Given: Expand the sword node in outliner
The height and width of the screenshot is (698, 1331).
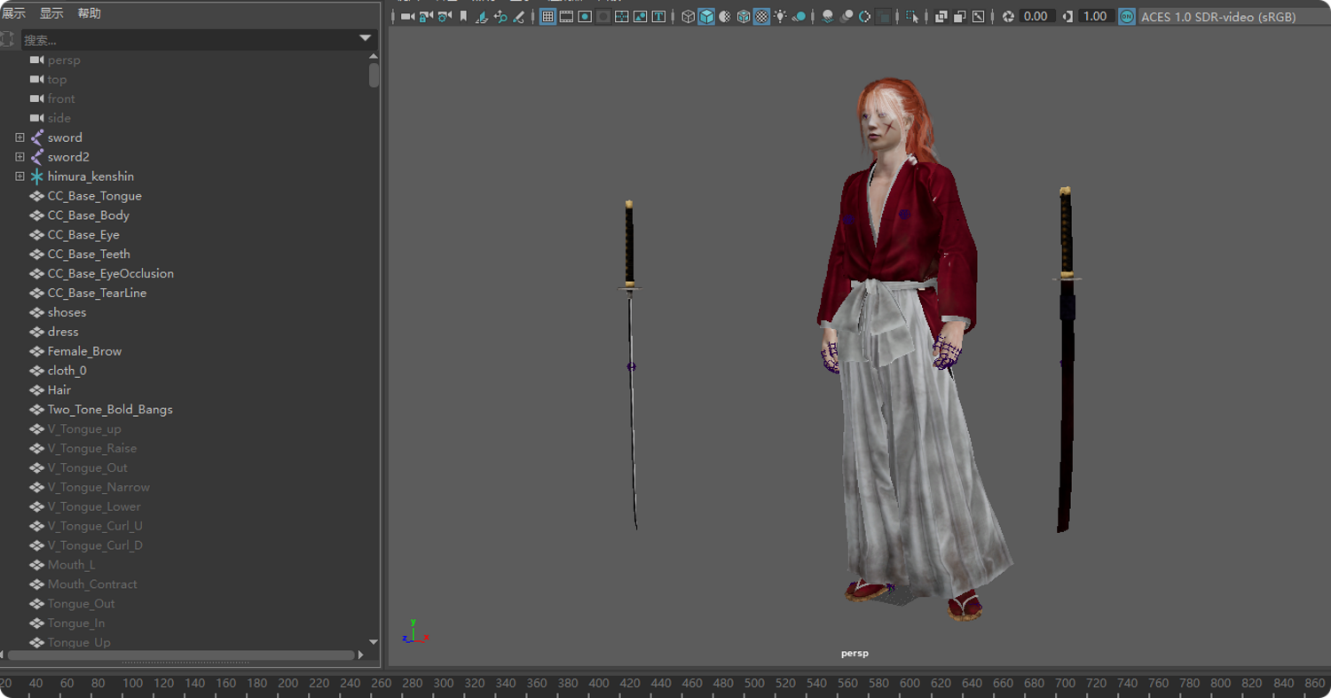Looking at the screenshot, I should pos(20,137).
